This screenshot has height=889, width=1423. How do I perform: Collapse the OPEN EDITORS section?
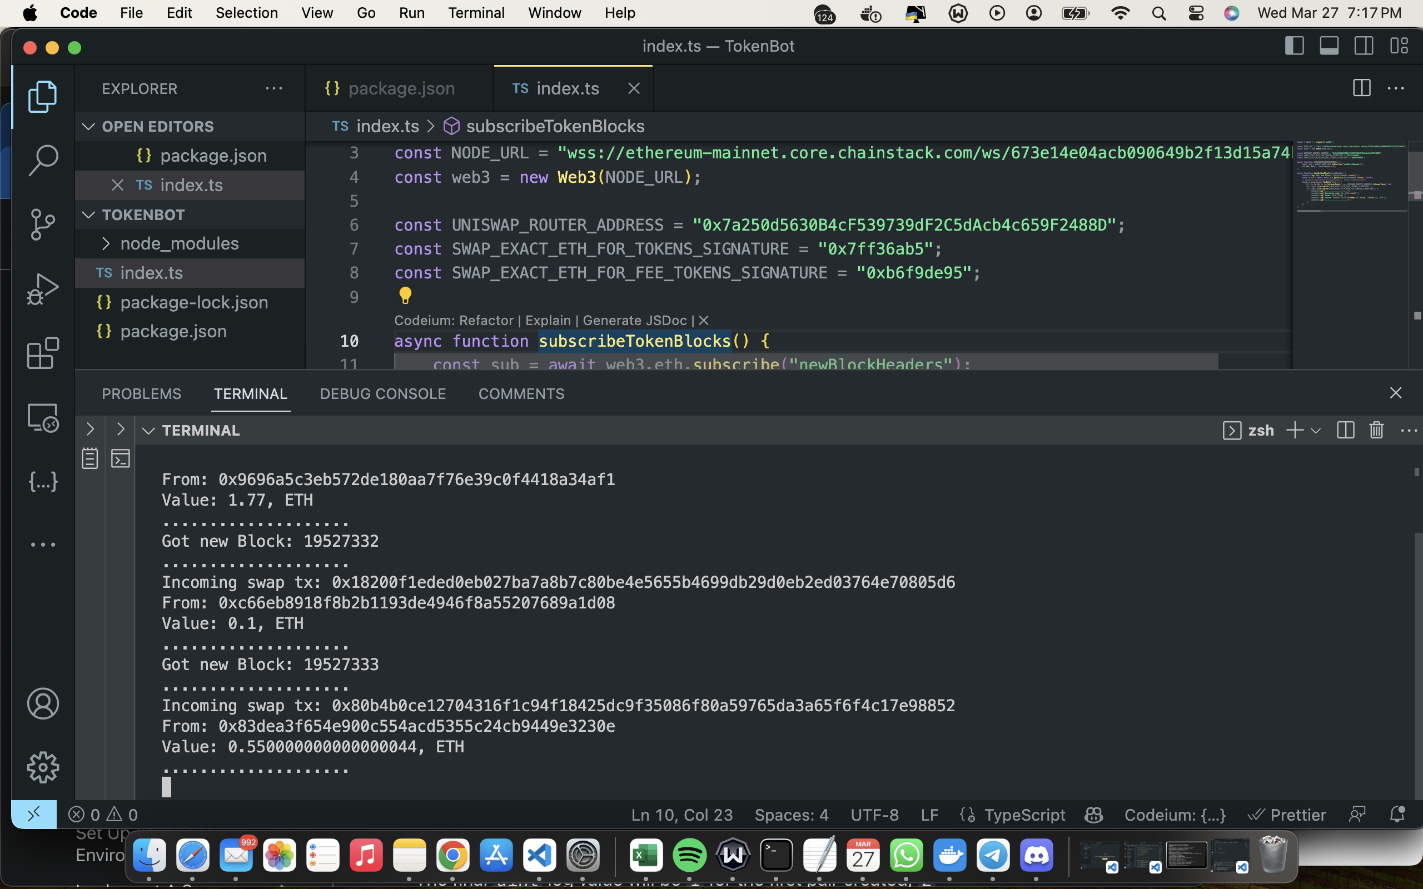tap(89, 127)
